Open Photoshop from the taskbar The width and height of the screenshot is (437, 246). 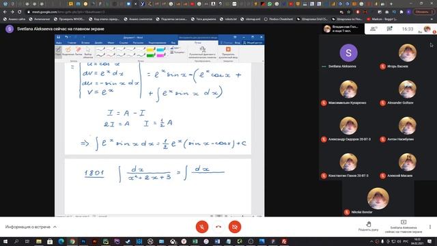[x=83, y=241]
